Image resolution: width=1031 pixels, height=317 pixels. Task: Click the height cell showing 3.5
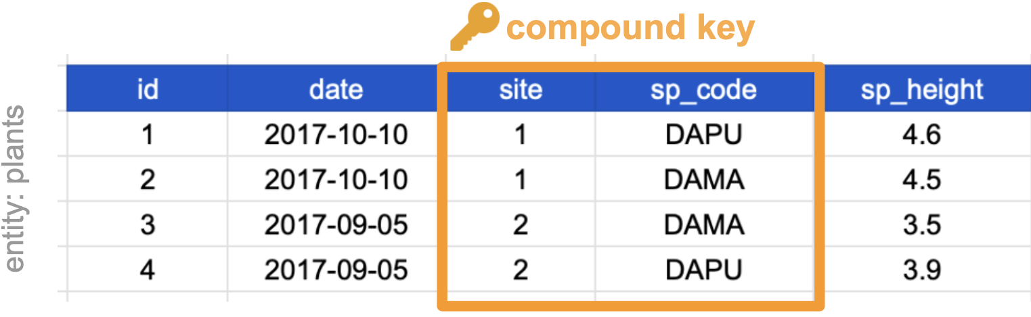[x=921, y=225]
